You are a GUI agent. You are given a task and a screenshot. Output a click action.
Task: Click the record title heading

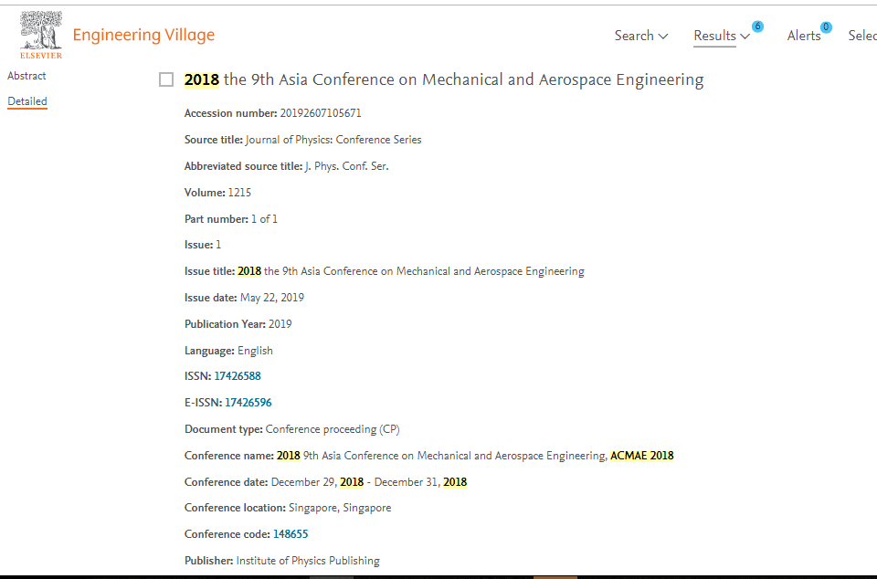point(444,79)
